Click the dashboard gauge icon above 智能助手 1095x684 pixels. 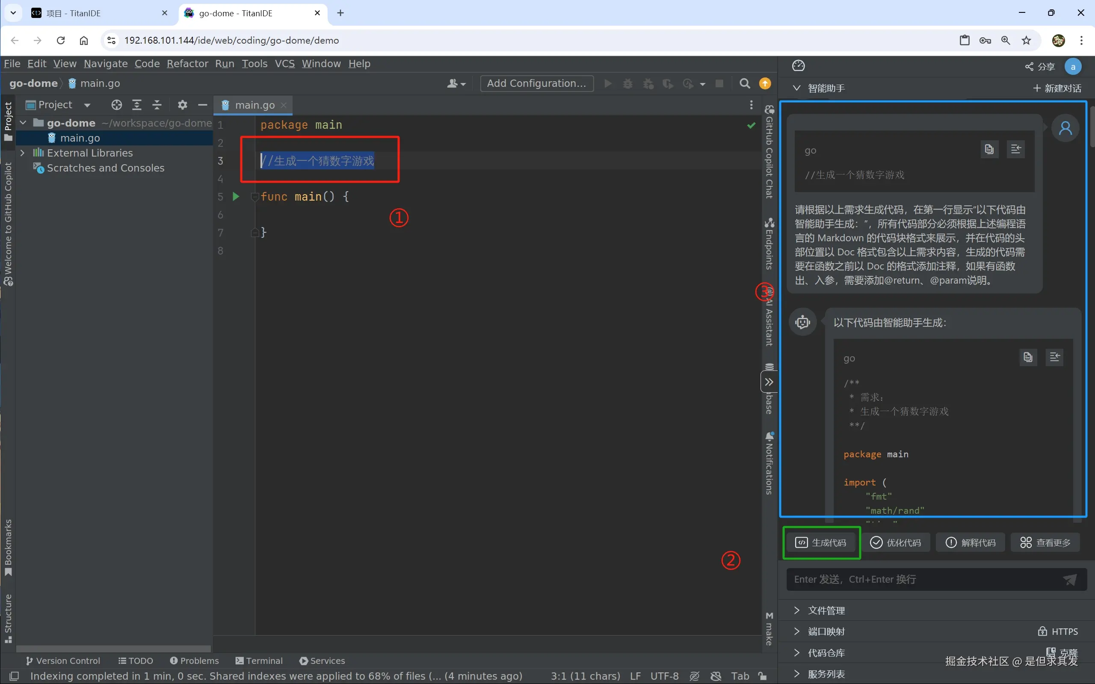pos(798,66)
